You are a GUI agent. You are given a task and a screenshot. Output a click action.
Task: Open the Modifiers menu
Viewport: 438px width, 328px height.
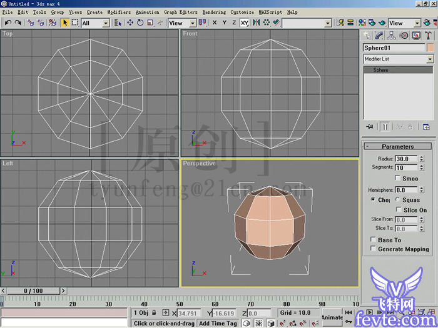(119, 12)
